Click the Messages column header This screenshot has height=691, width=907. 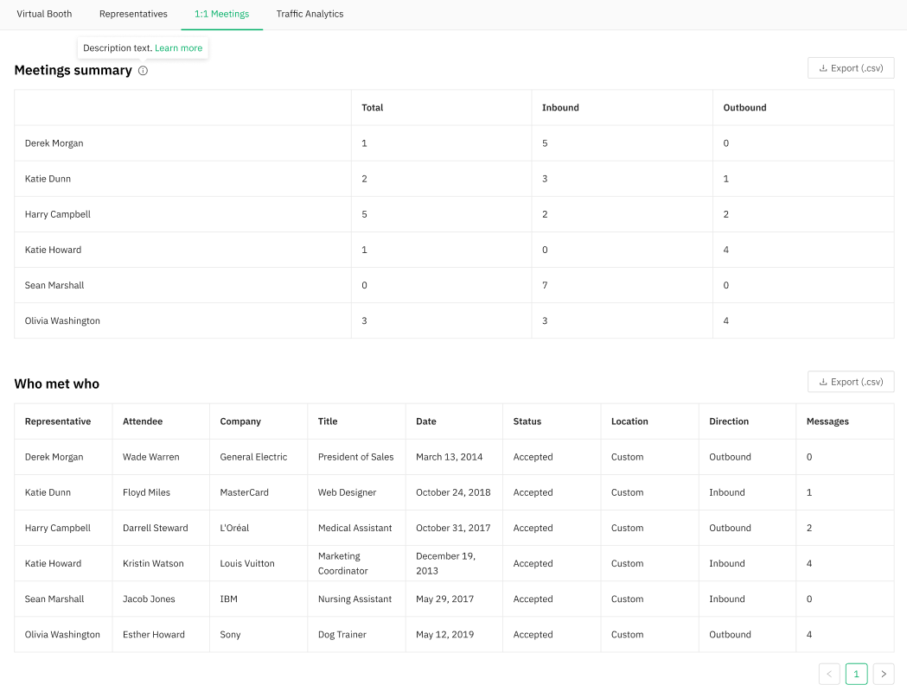click(827, 422)
